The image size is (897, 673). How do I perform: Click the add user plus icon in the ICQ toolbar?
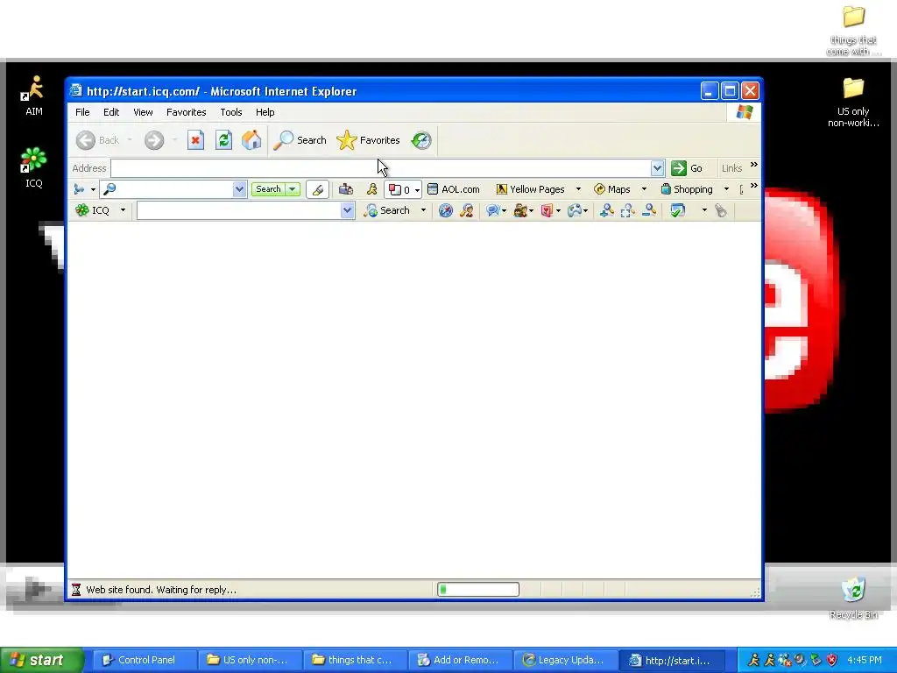tap(606, 210)
